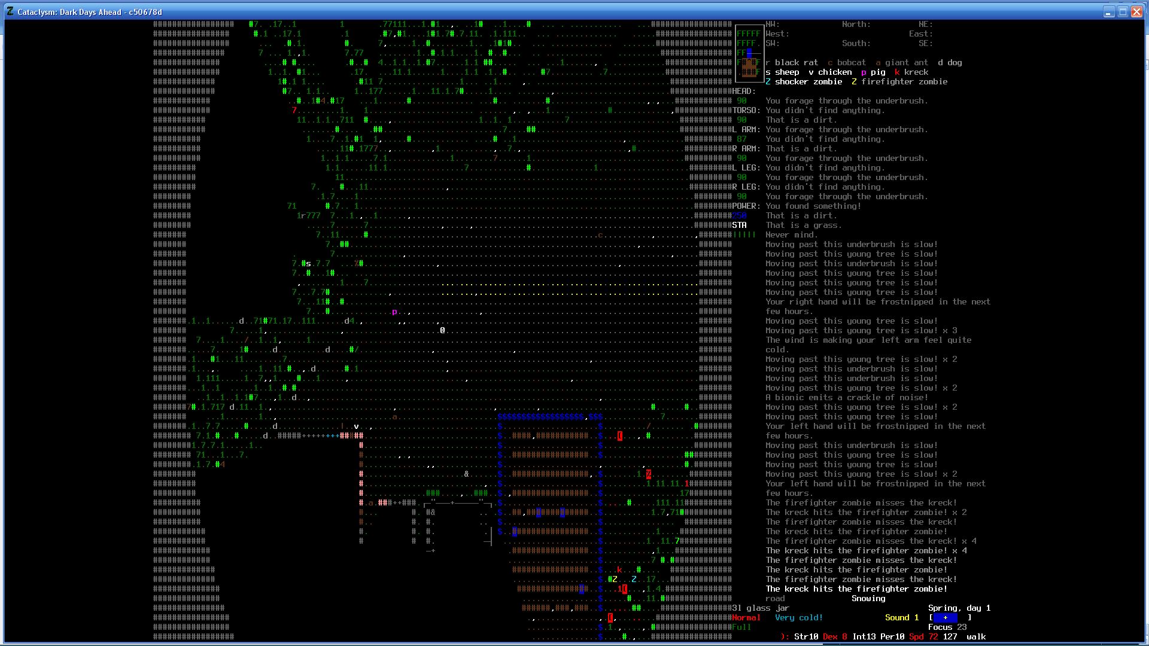The image size is (1149, 646).
Task: Click the 'Very cold!' temperature status
Action: tap(799, 617)
